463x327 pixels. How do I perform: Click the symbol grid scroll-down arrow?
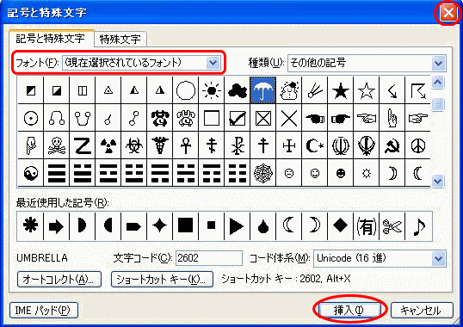pos(437,181)
